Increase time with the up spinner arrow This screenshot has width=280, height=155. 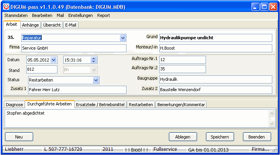[94, 58]
